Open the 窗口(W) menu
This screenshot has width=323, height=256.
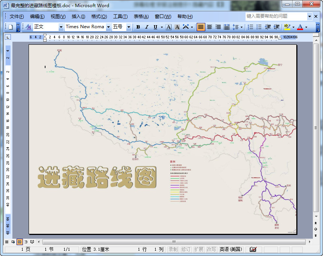[163, 17]
